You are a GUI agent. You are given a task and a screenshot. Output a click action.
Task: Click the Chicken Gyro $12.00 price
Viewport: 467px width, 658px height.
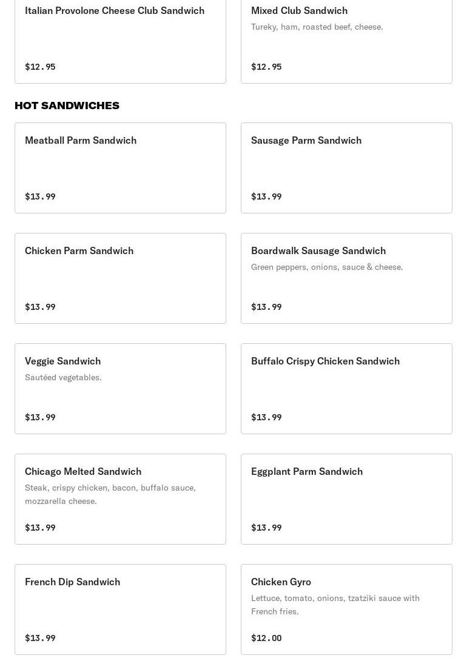pyautogui.click(x=266, y=638)
